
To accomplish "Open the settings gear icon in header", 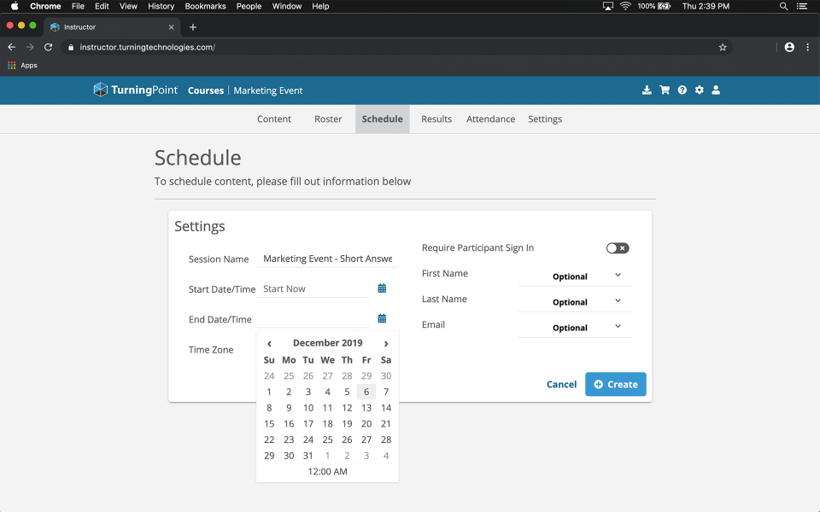I will (700, 90).
